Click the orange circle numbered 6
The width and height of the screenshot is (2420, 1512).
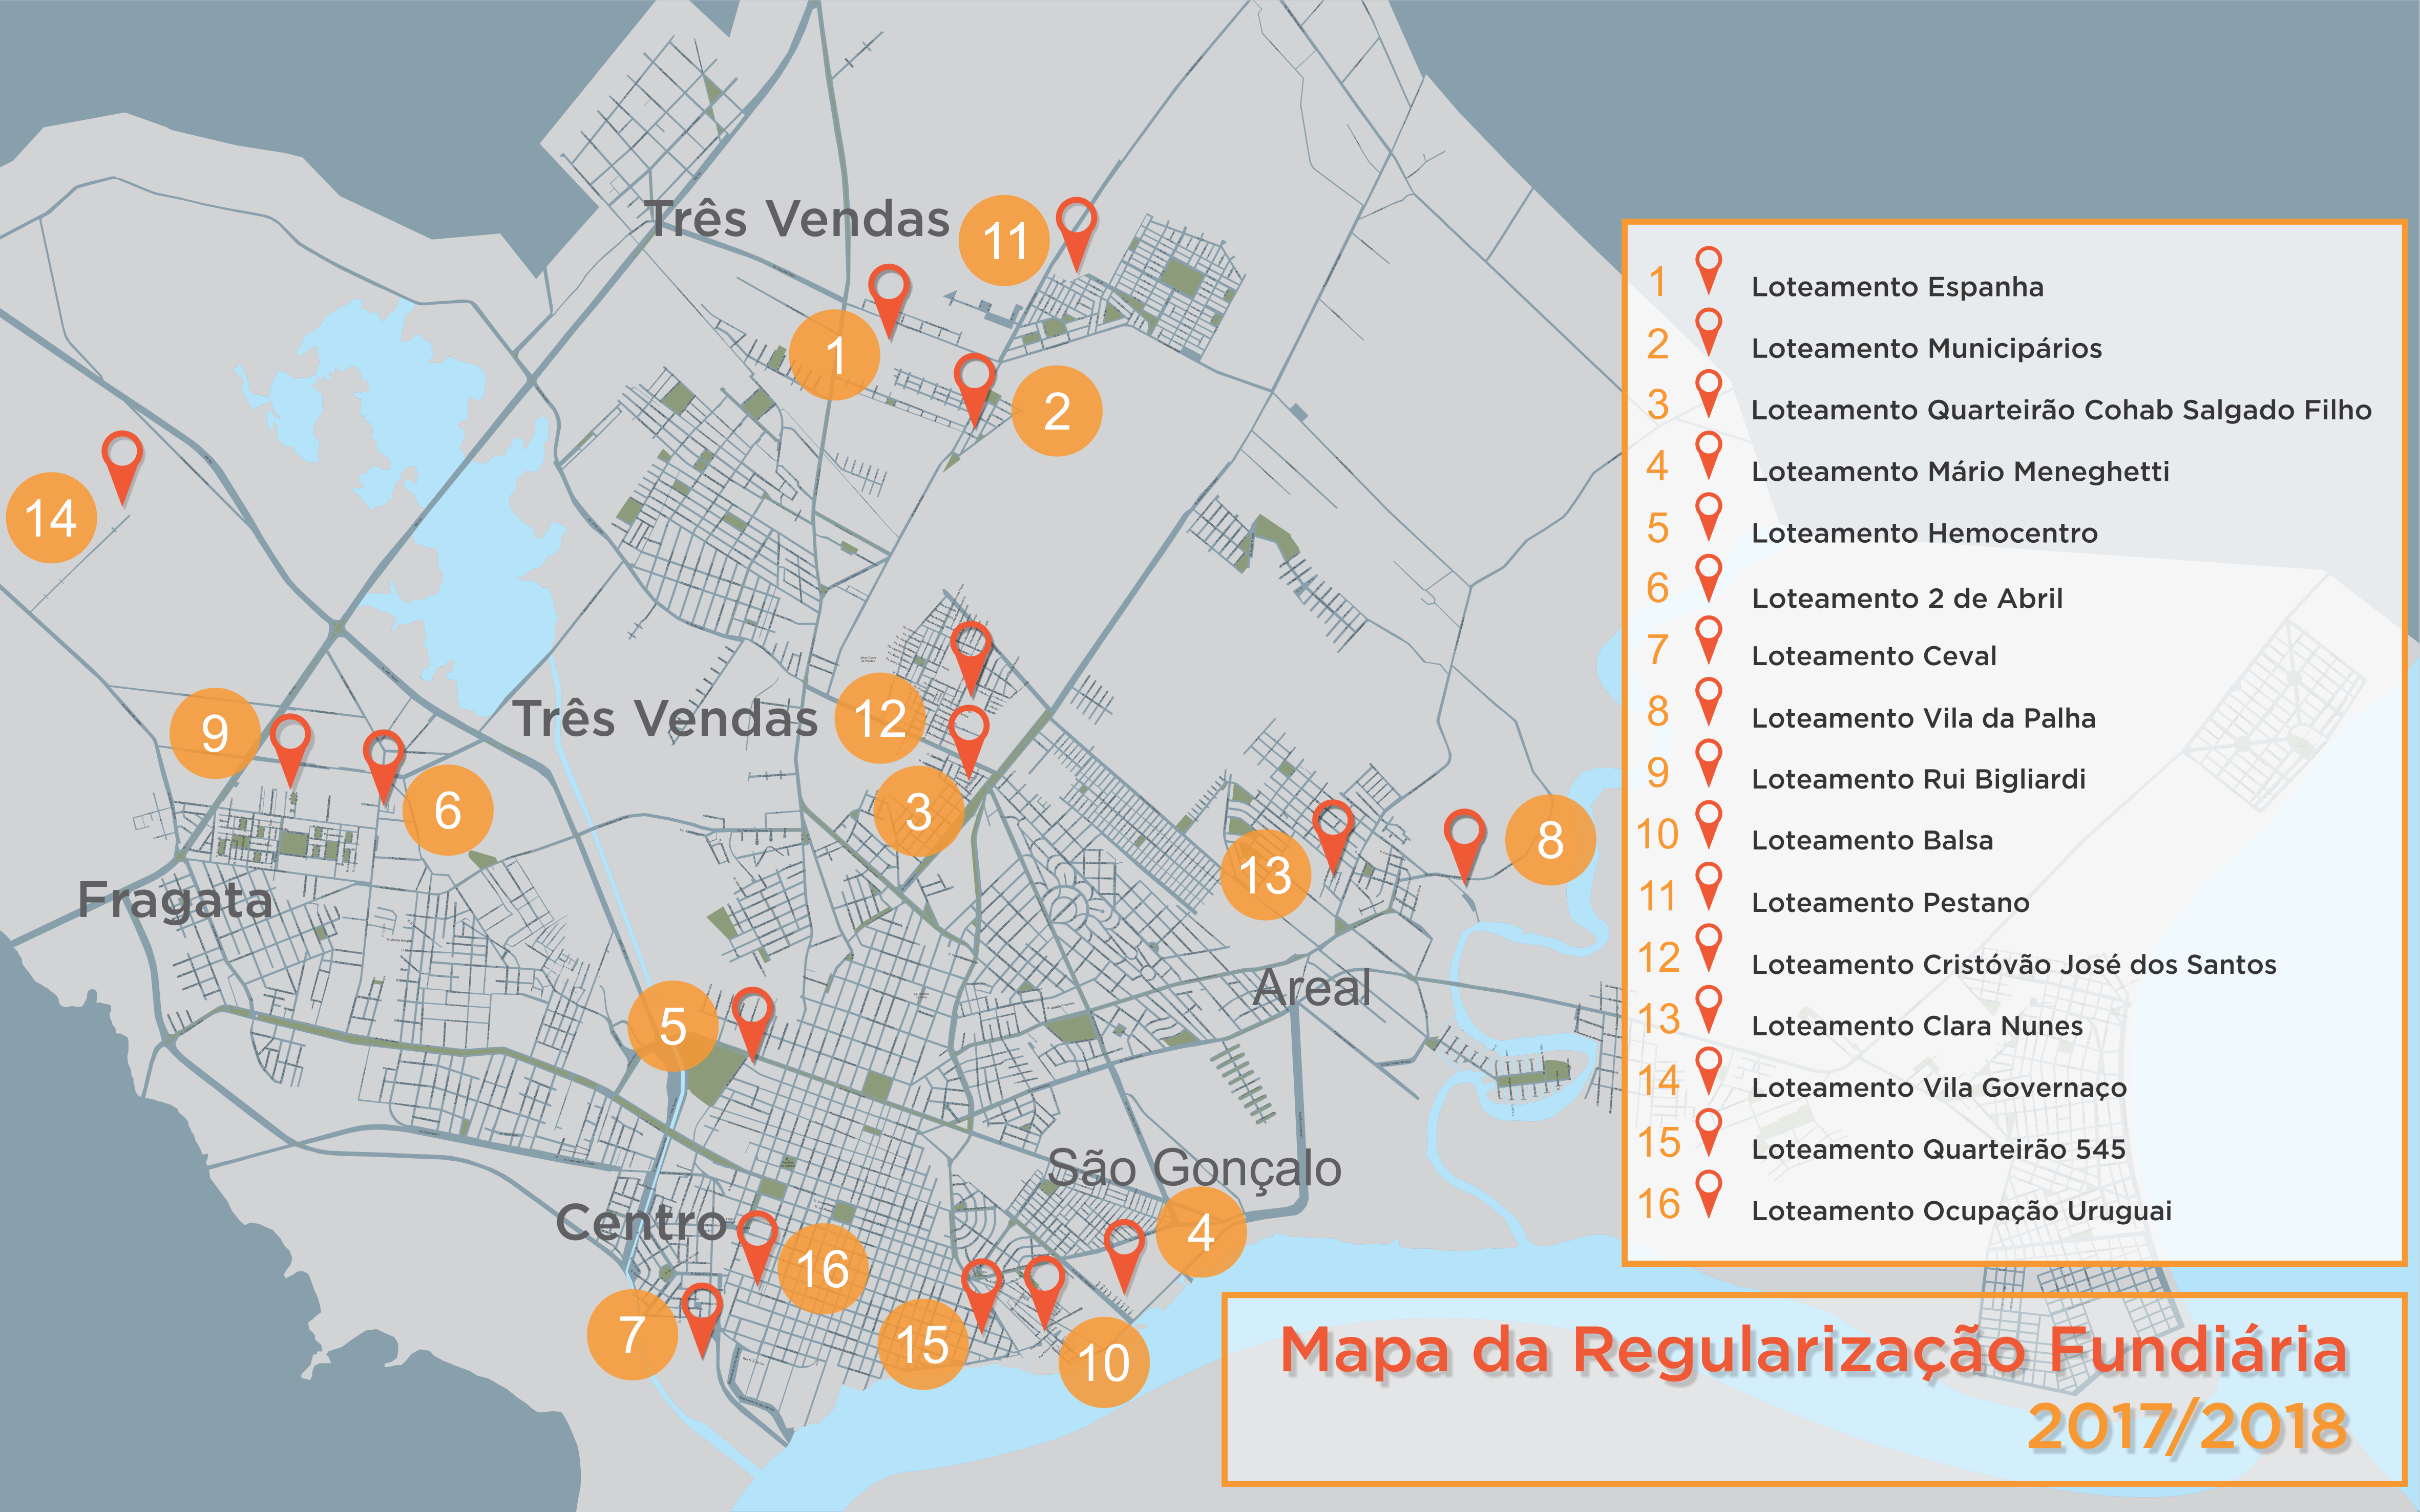(x=448, y=810)
